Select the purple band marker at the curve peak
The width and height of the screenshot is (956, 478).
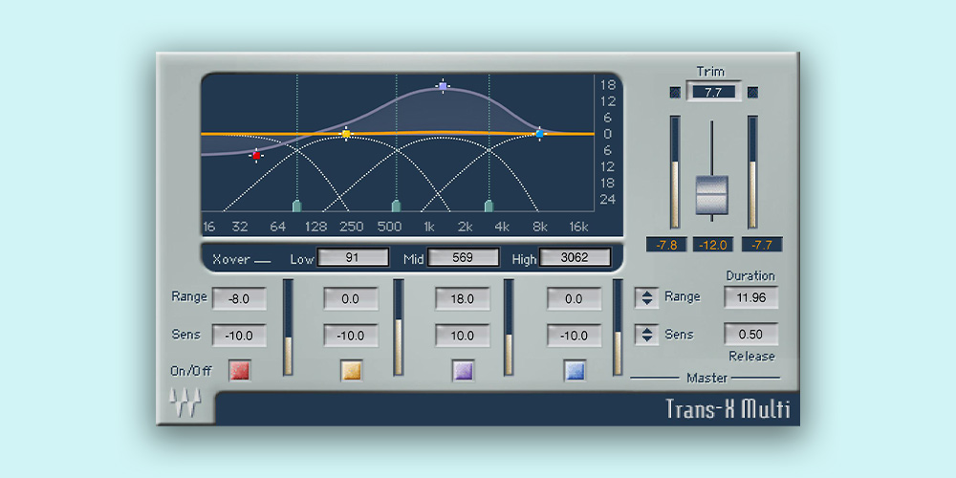[443, 86]
